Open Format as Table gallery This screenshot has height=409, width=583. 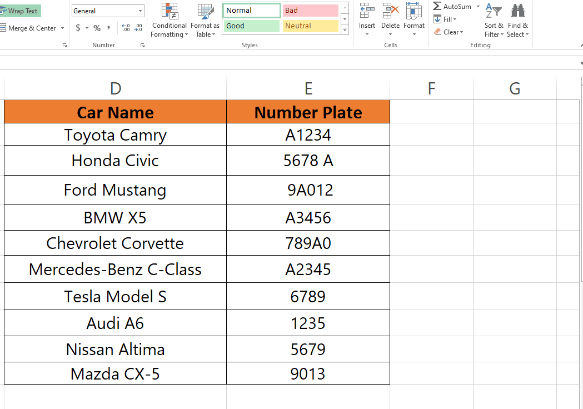205,21
